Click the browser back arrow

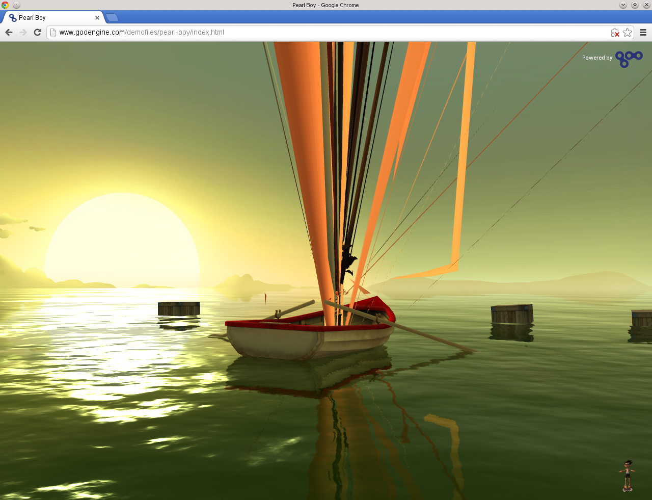[x=9, y=32]
